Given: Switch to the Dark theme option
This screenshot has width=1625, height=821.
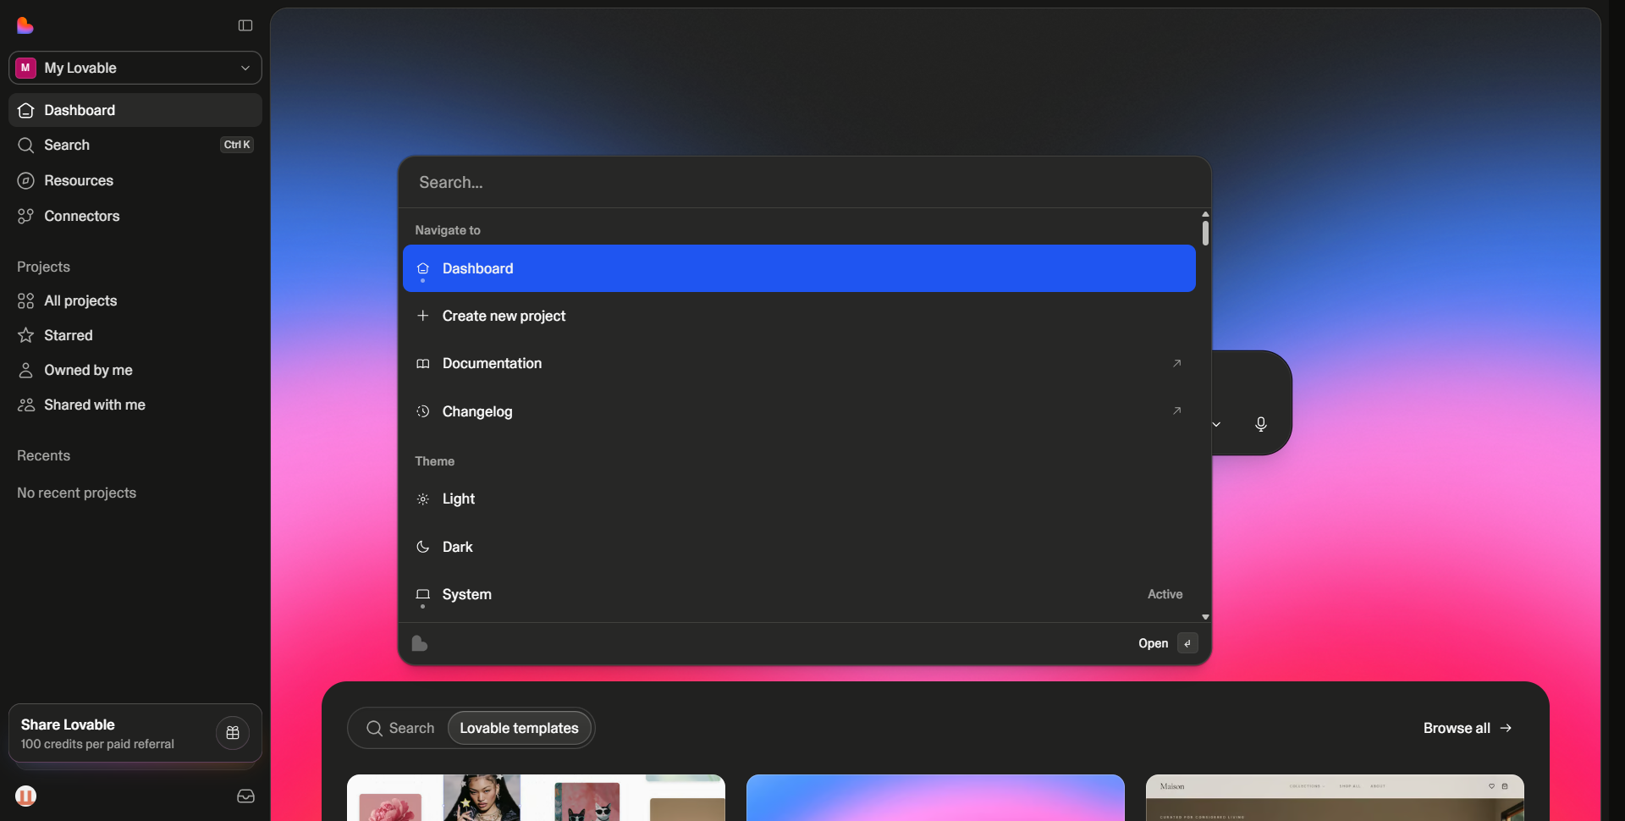Looking at the screenshot, I should pos(799,547).
